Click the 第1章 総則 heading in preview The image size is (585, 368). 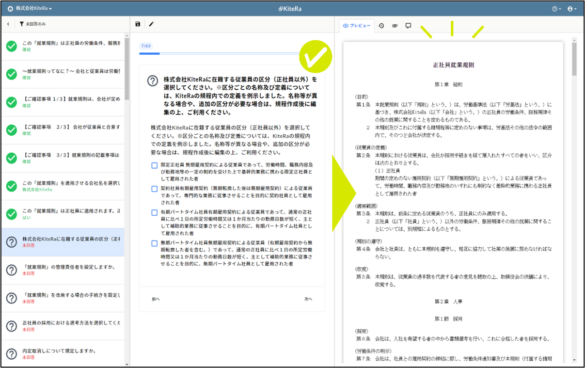[448, 84]
